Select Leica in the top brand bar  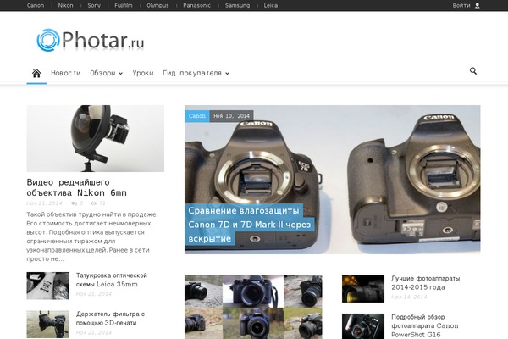pos(271,6)
